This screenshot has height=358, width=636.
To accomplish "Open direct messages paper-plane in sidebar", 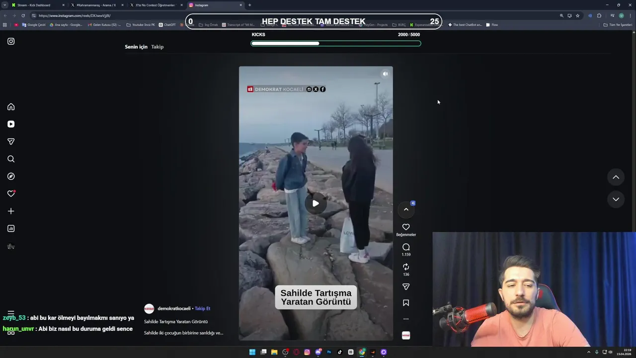I will coord(11,142).
